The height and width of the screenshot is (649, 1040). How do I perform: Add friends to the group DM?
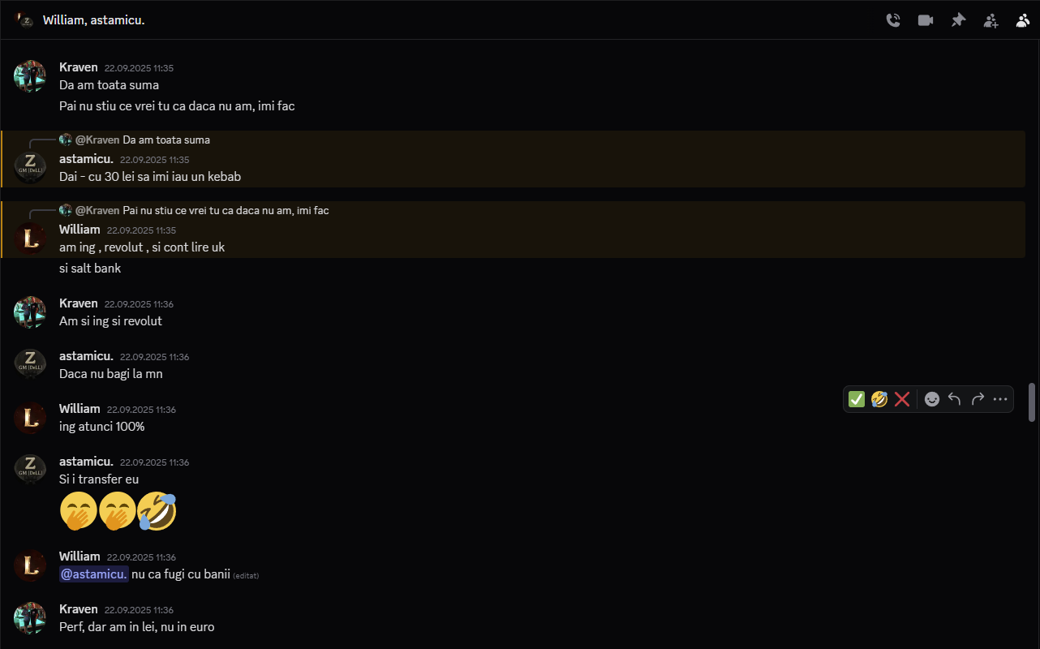[x=991, y=19]
